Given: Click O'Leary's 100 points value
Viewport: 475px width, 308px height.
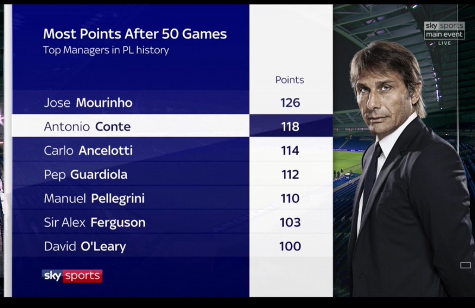Looking at the screenshot, I should (x=290, y=246).
